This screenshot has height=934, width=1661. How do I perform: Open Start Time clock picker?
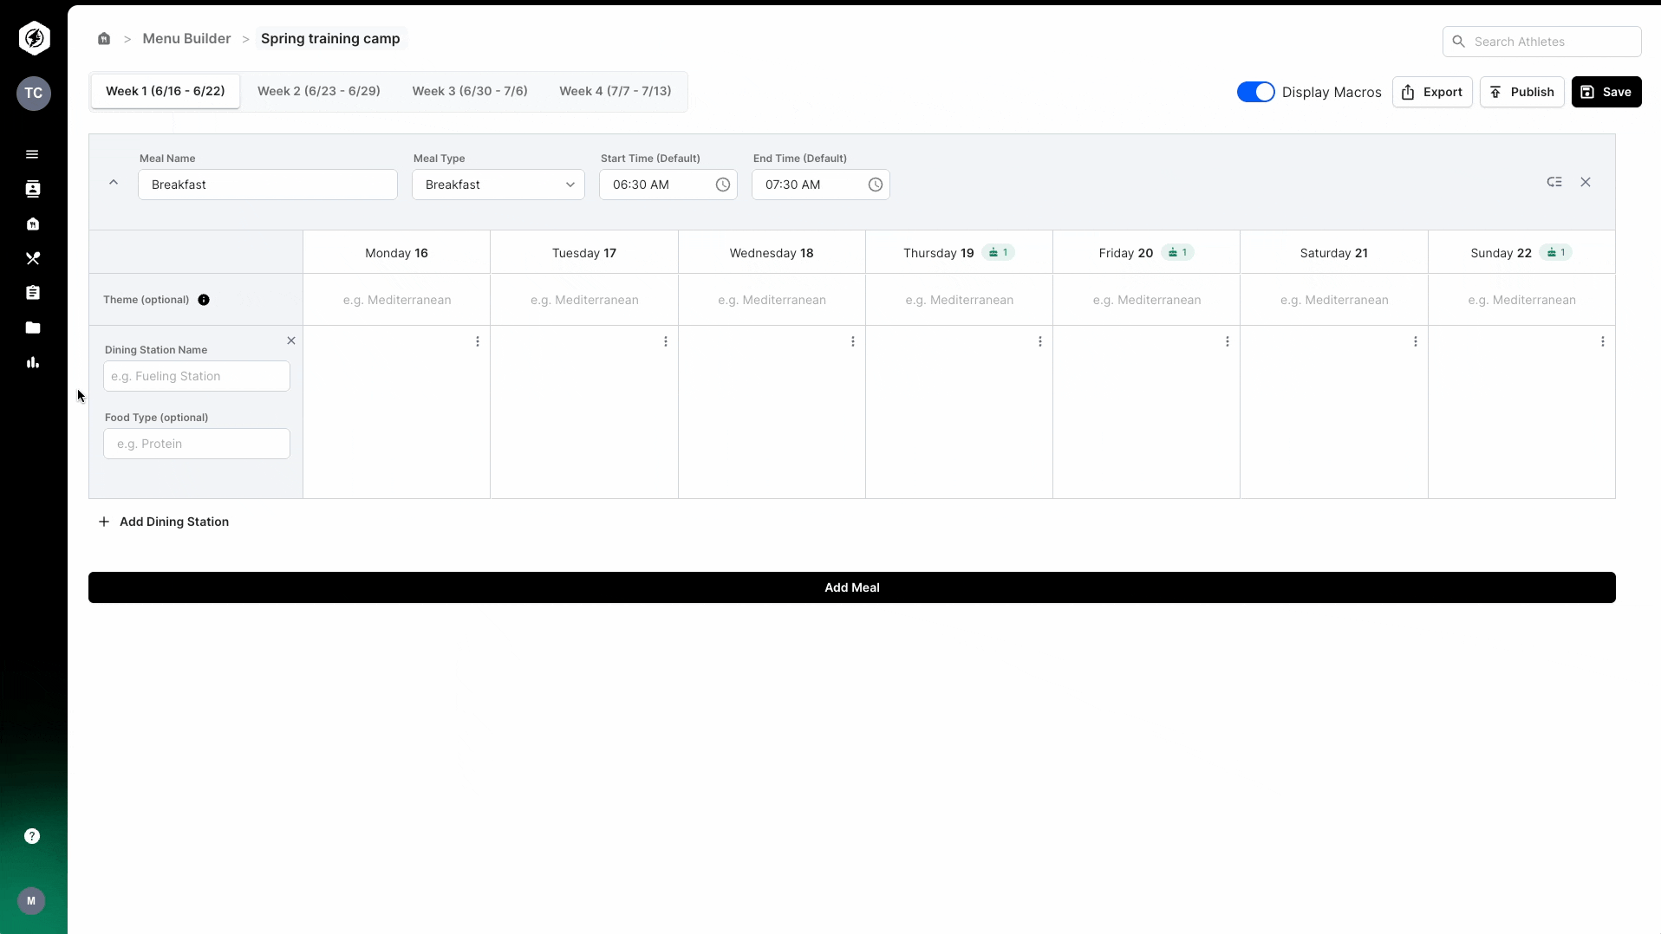click(723, 185)
